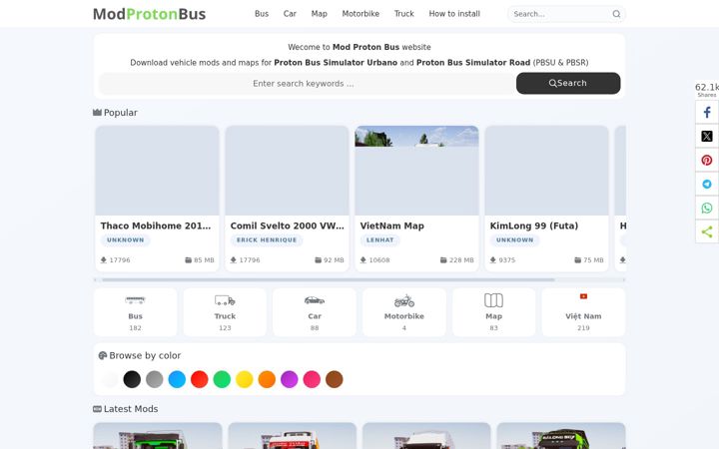Open Latest Mods green-black bus thumbnail

(x=561, y=436)
